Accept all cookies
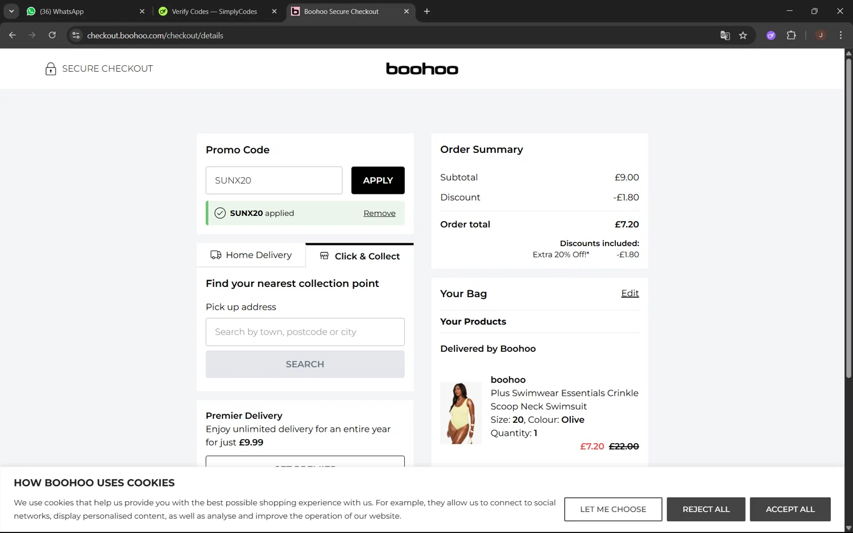 pos(790,509)
